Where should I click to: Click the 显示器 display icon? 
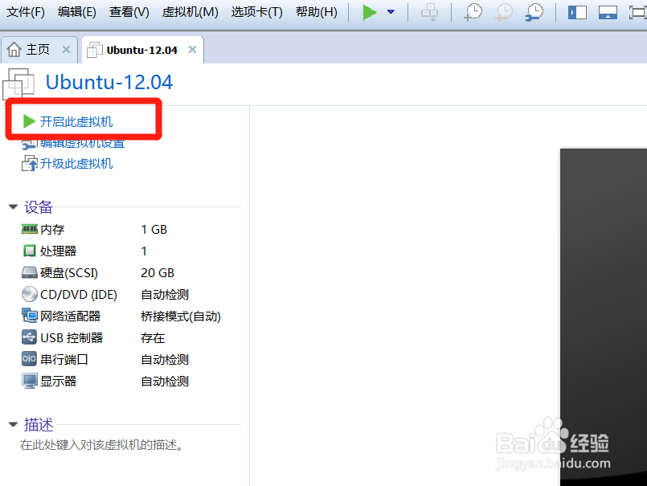[29, 381]
